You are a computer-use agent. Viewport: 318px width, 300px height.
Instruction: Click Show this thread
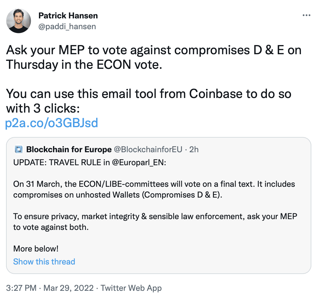[44, 262]
